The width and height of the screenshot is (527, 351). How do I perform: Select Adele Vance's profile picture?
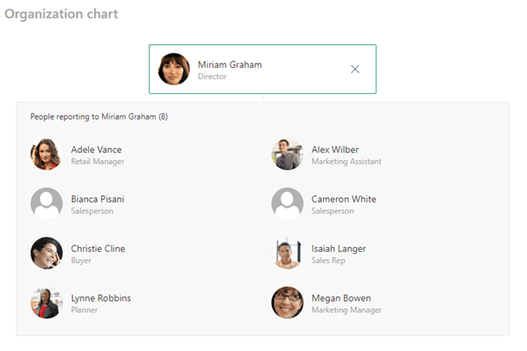(x=47, y=154)
